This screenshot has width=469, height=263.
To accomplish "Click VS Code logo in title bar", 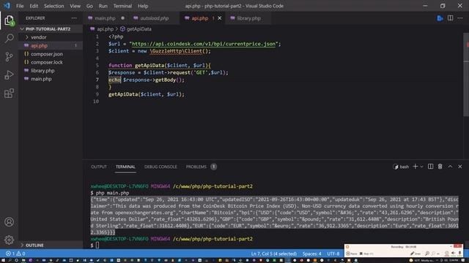I will click(x=7, y=6).
